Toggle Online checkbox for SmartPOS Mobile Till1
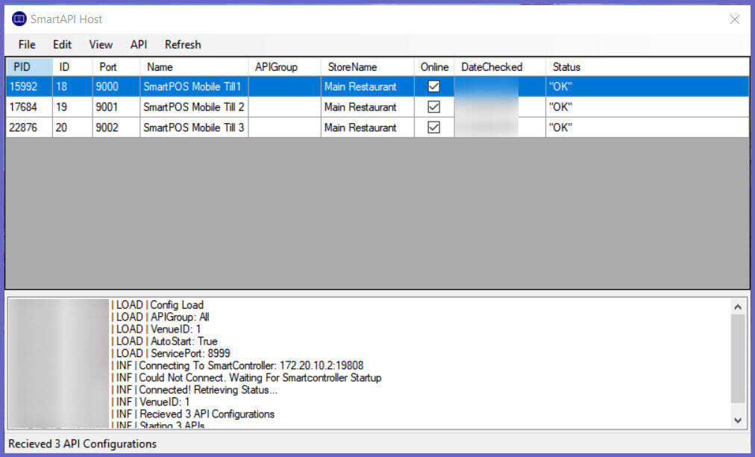This screenshot has height=457, width=755. point(434,86)
